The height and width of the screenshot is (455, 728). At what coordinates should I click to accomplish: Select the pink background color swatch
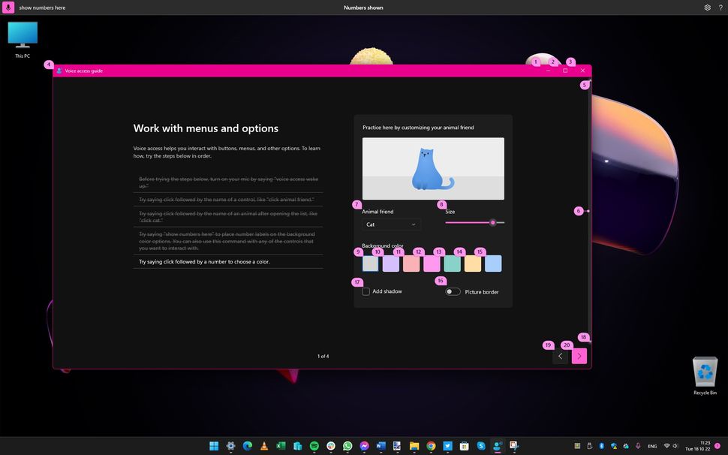point(432,263)
